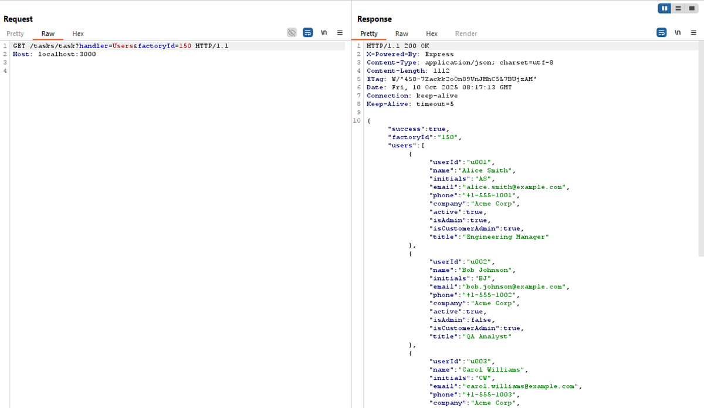Click the "success":true JSON line

click(x=418, y=129)
